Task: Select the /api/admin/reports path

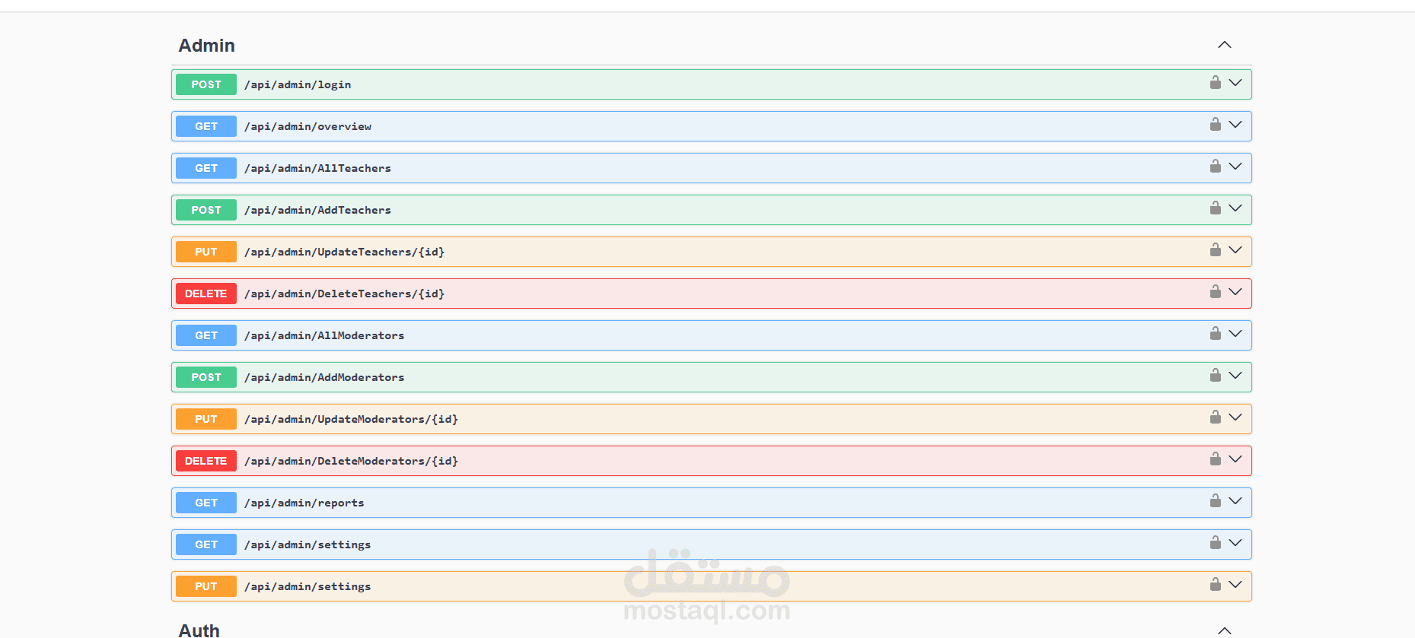Action: click(304, 503)
